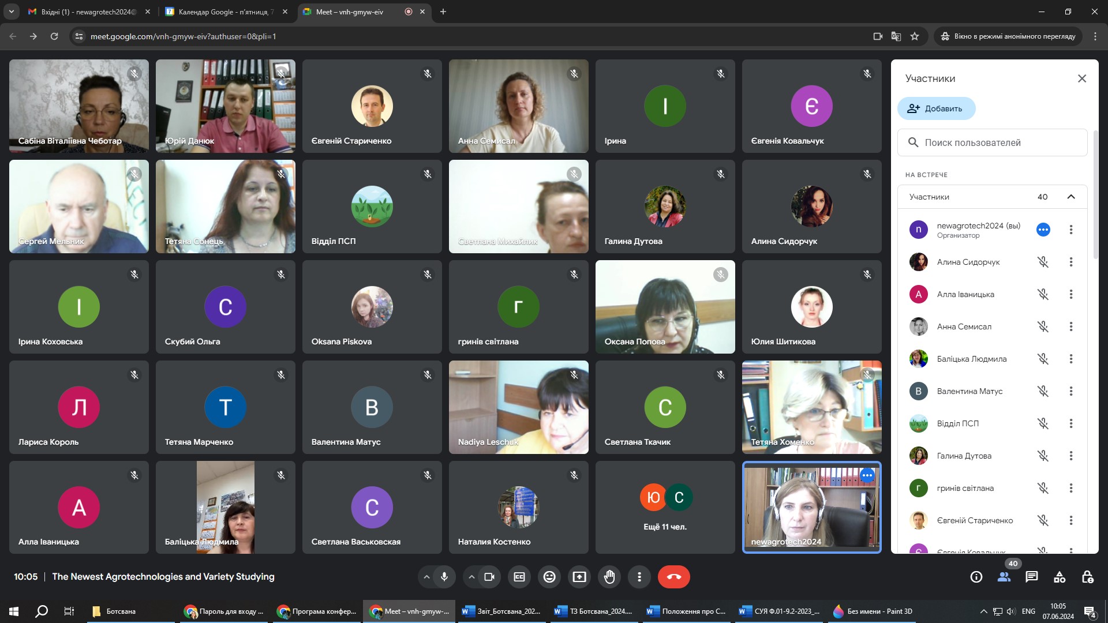Mute Алина Сидорчук in the participants list

pos(1043,262)
